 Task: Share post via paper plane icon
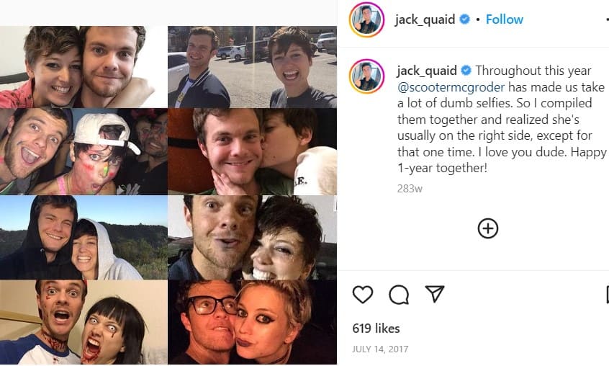[435, 294]
